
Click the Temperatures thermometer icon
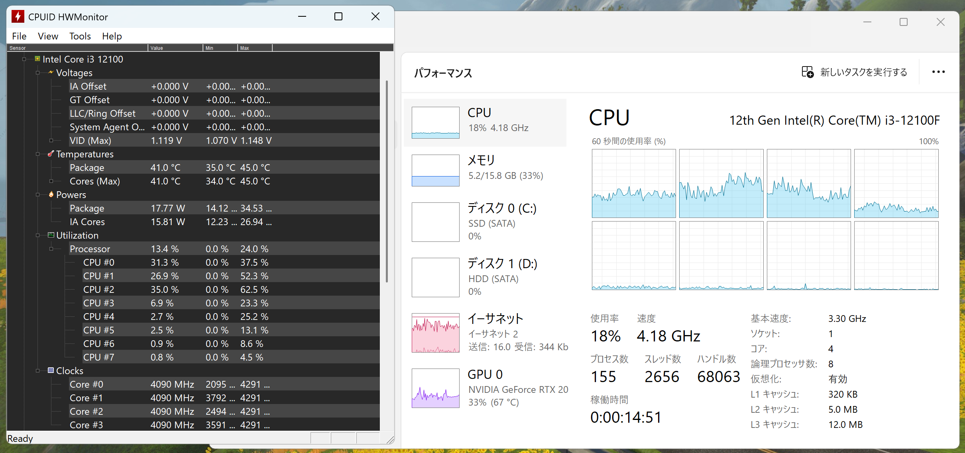pos(51,154)
